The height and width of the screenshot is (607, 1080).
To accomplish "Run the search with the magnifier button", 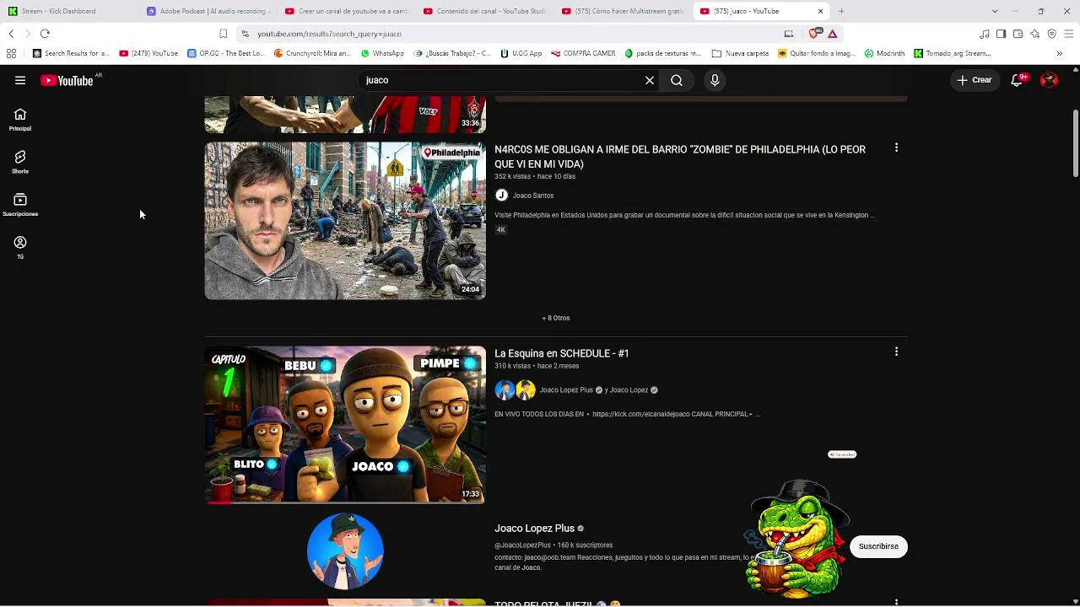I will tap(677, 80).
